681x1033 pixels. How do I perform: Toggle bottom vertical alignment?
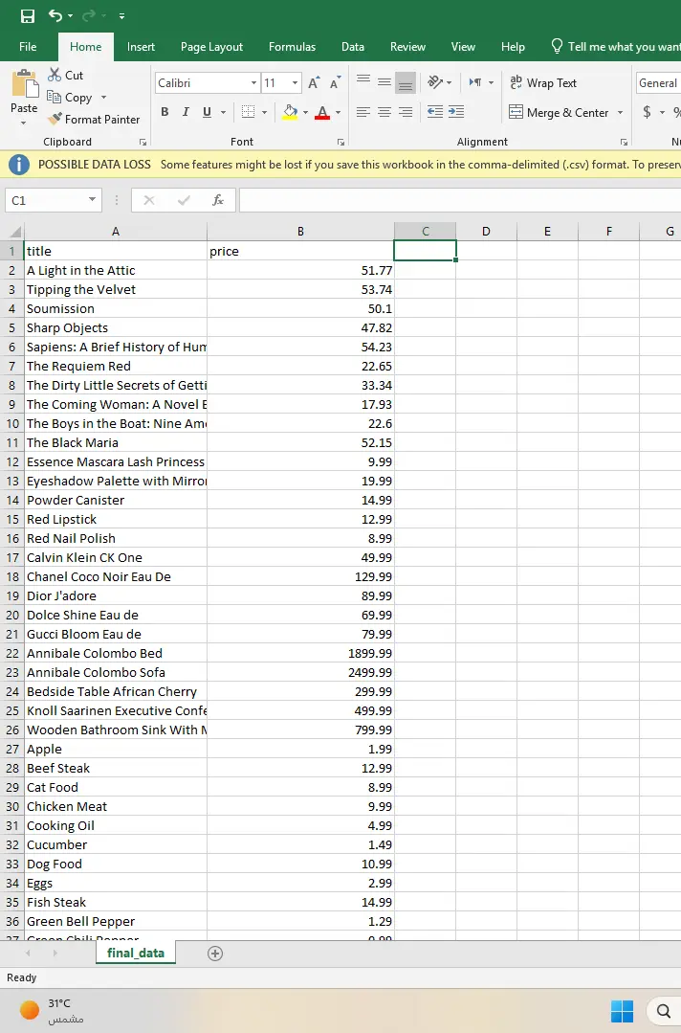[x=406, y=82]
